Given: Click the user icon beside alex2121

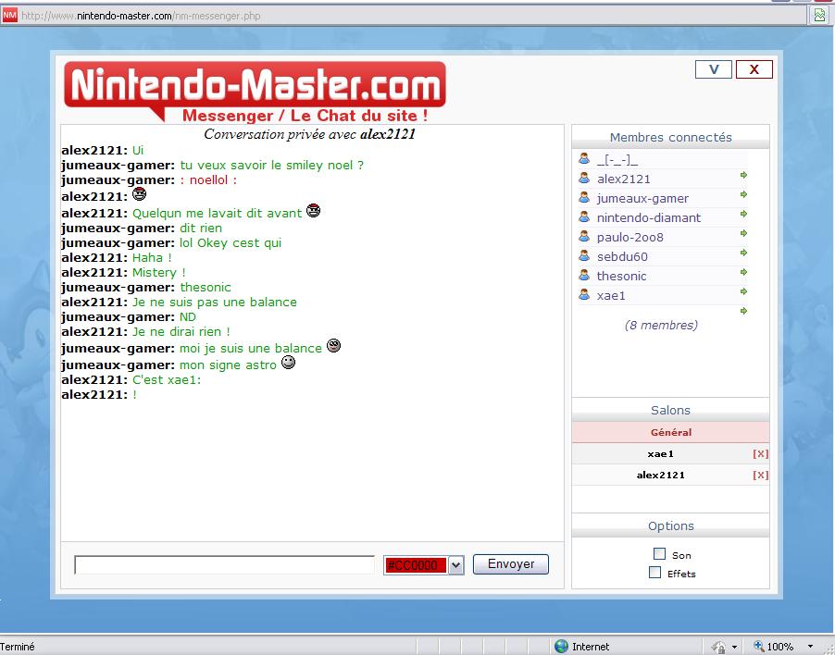Looking at the screenshot, I should coord(584,178).
